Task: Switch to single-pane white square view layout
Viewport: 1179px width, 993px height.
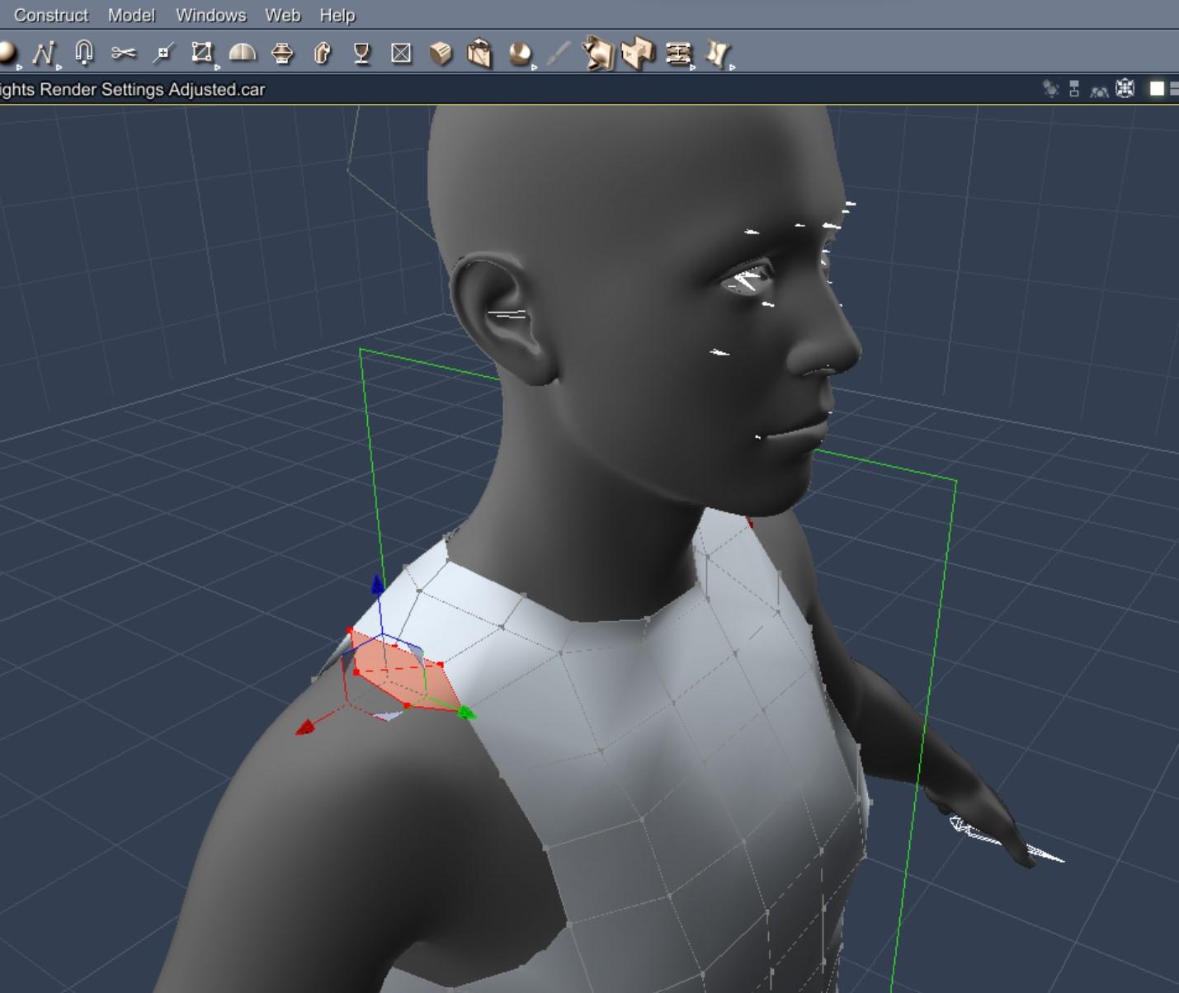Action: (1157, 88)
